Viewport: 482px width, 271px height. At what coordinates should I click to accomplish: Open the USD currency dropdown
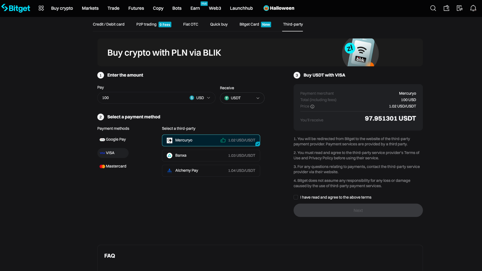200,98
